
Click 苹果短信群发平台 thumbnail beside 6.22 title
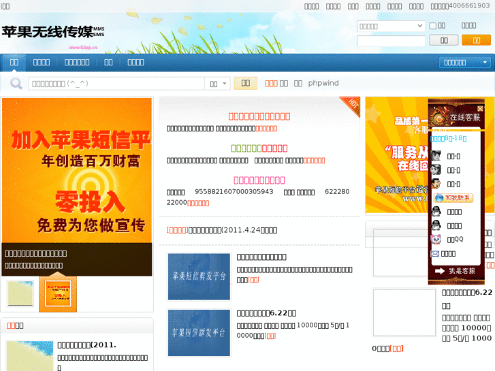tap(199, 333)
